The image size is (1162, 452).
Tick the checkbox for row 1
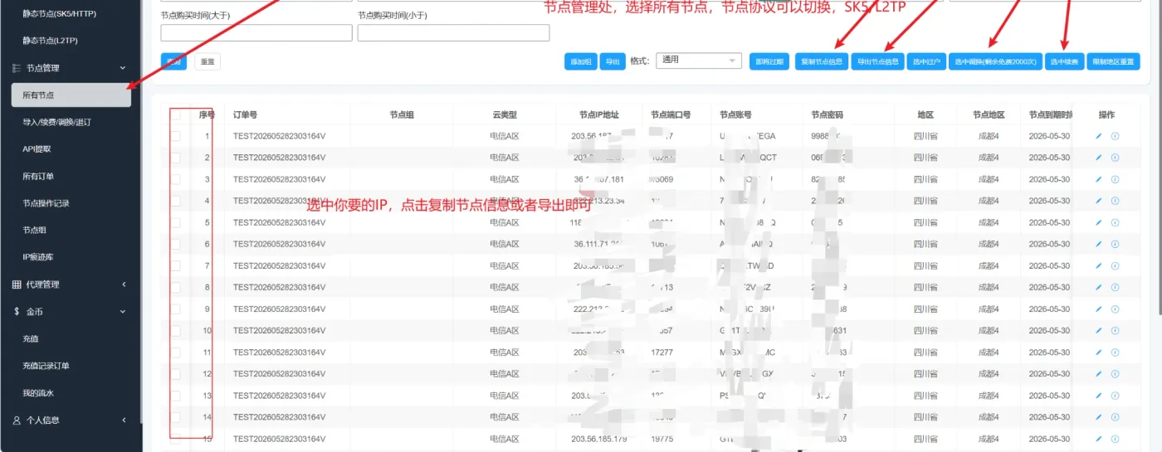tap(176, 136)
